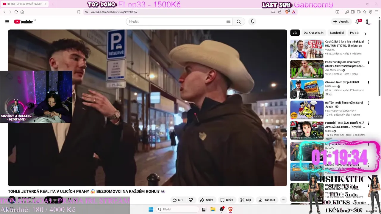
Task: Visit the MGFitman channel name
Action: pyautogui.click(x=331, y=86)
